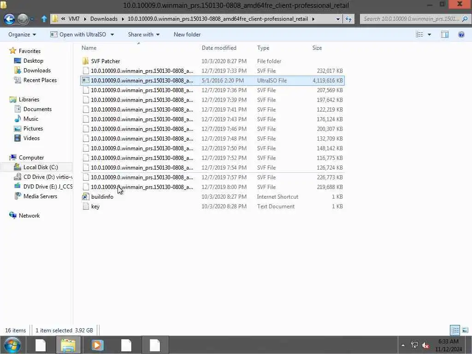Click Open with UltraISO button

click(x=78, y=34)
